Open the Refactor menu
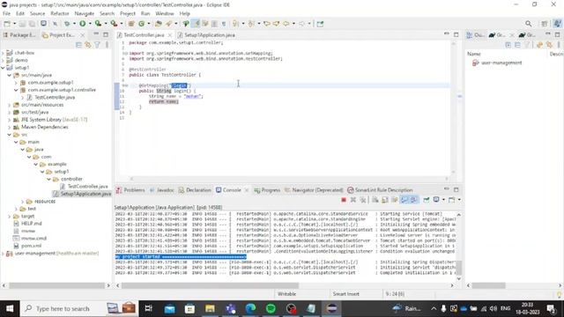Screen dimensions: 564x317 pos(60,13)
